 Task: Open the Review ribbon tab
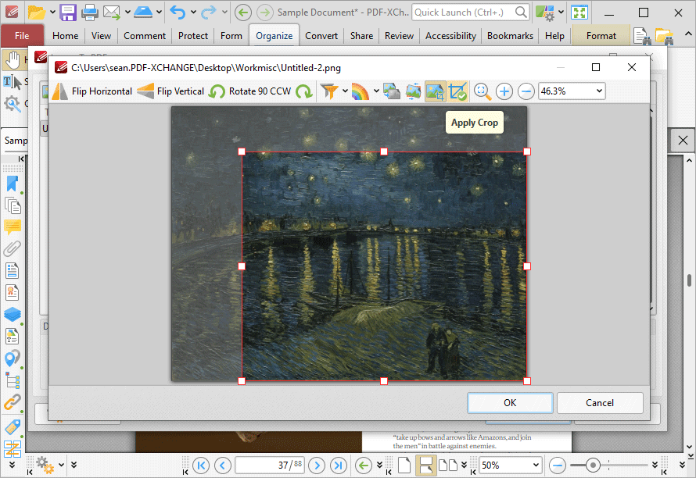click(x=399, y=36)
